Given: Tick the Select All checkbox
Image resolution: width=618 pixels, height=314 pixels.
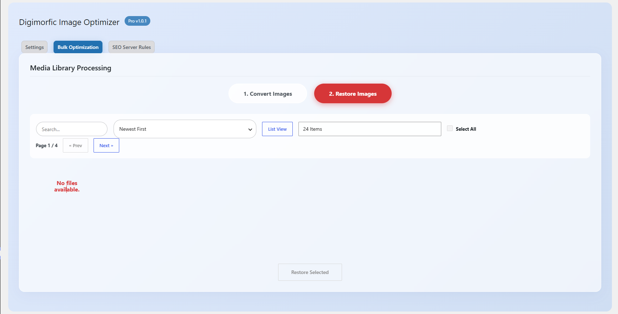Looking at the screenshot, I should pos(450,129).
